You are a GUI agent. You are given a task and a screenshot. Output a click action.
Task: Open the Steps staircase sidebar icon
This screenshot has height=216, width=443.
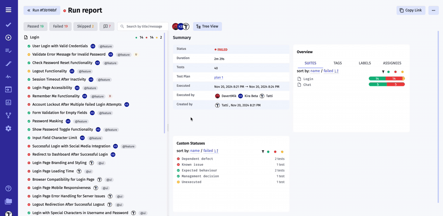click(x=8, y=63)
